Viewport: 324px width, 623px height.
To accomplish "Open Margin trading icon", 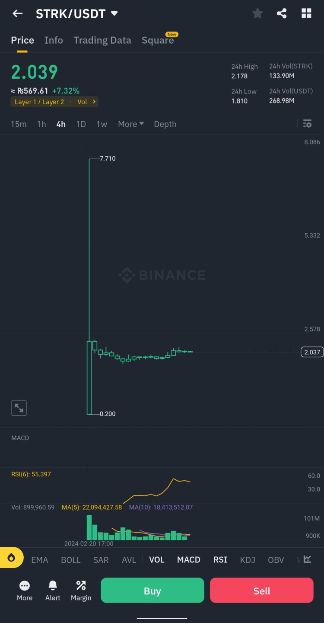I will point(81,591).
